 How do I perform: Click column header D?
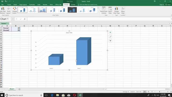pos(33,26)
